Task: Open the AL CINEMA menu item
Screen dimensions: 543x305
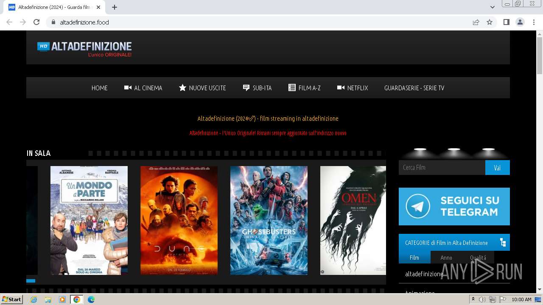Action: pos(143,88)
